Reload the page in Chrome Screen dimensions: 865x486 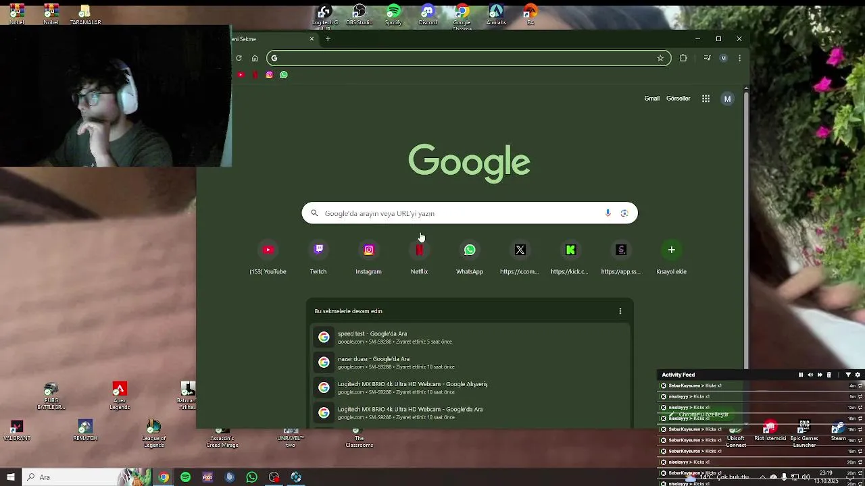(239, 58)
